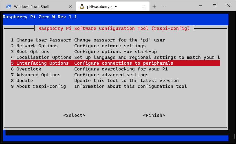This screenshot has width=236, height=144.
Task: Click the terminal vertical scrollbar
Action: point(234,136)
